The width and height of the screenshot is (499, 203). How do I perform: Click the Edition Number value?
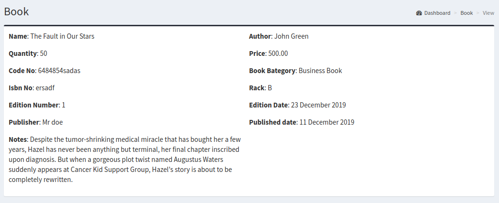[x=63, y=105]
